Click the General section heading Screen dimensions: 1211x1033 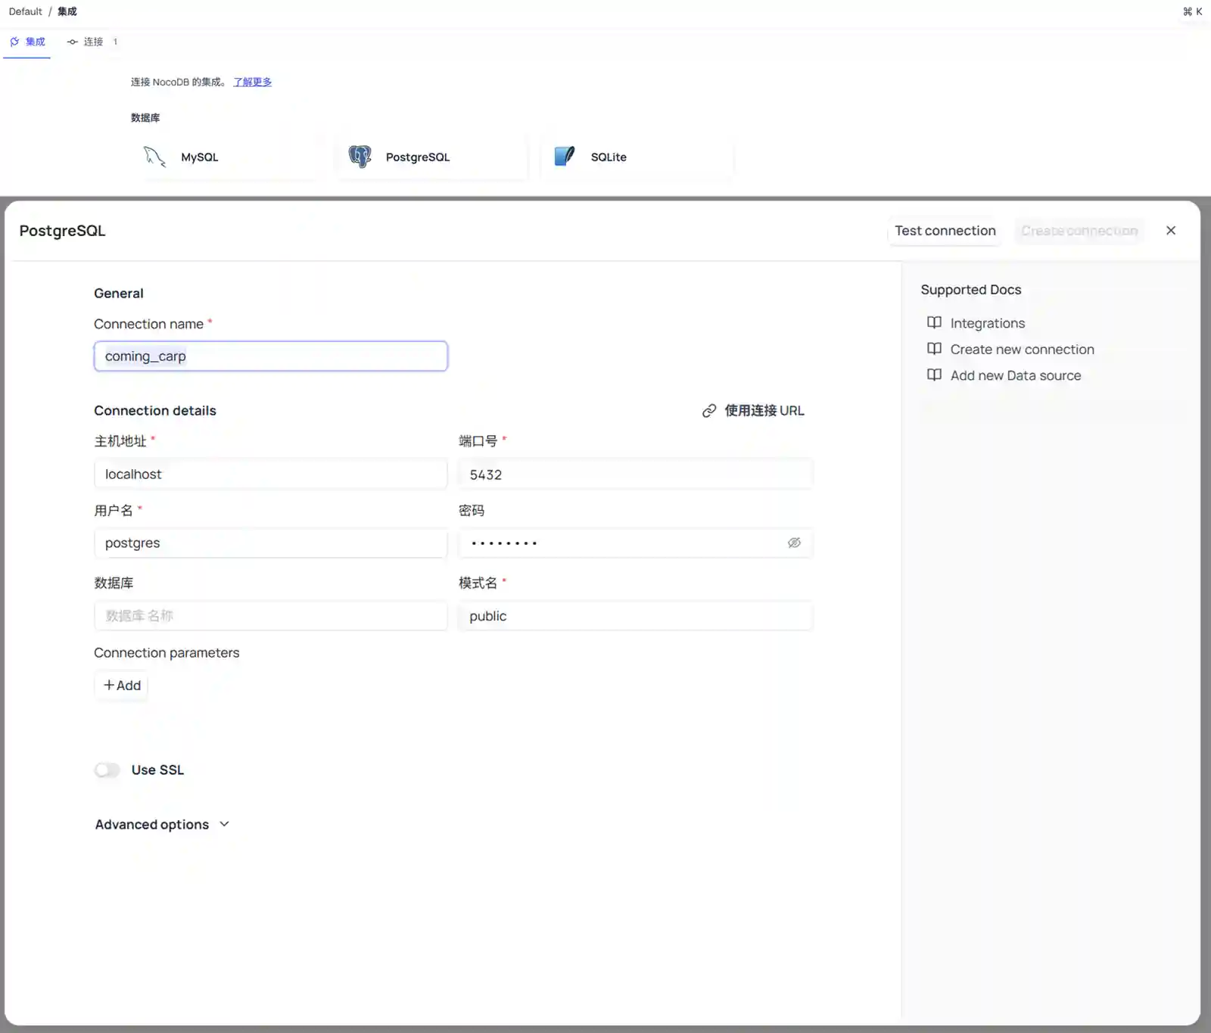pyautogui.click(x=119, y=294)
